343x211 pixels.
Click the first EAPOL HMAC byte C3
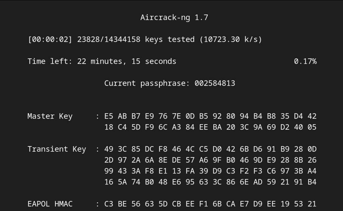(x=109, y=204)
